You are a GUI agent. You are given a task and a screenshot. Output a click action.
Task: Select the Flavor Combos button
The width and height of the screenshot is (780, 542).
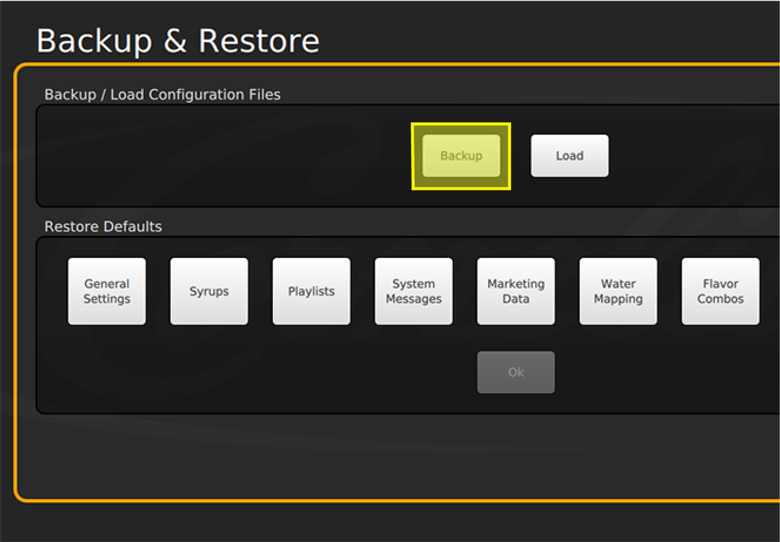[x=721, y=291]
